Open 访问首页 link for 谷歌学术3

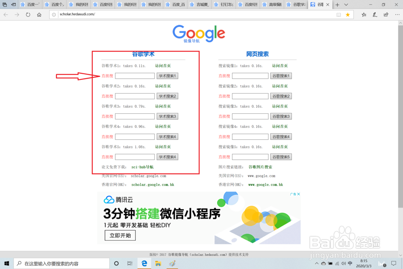[x=163, y=106]
